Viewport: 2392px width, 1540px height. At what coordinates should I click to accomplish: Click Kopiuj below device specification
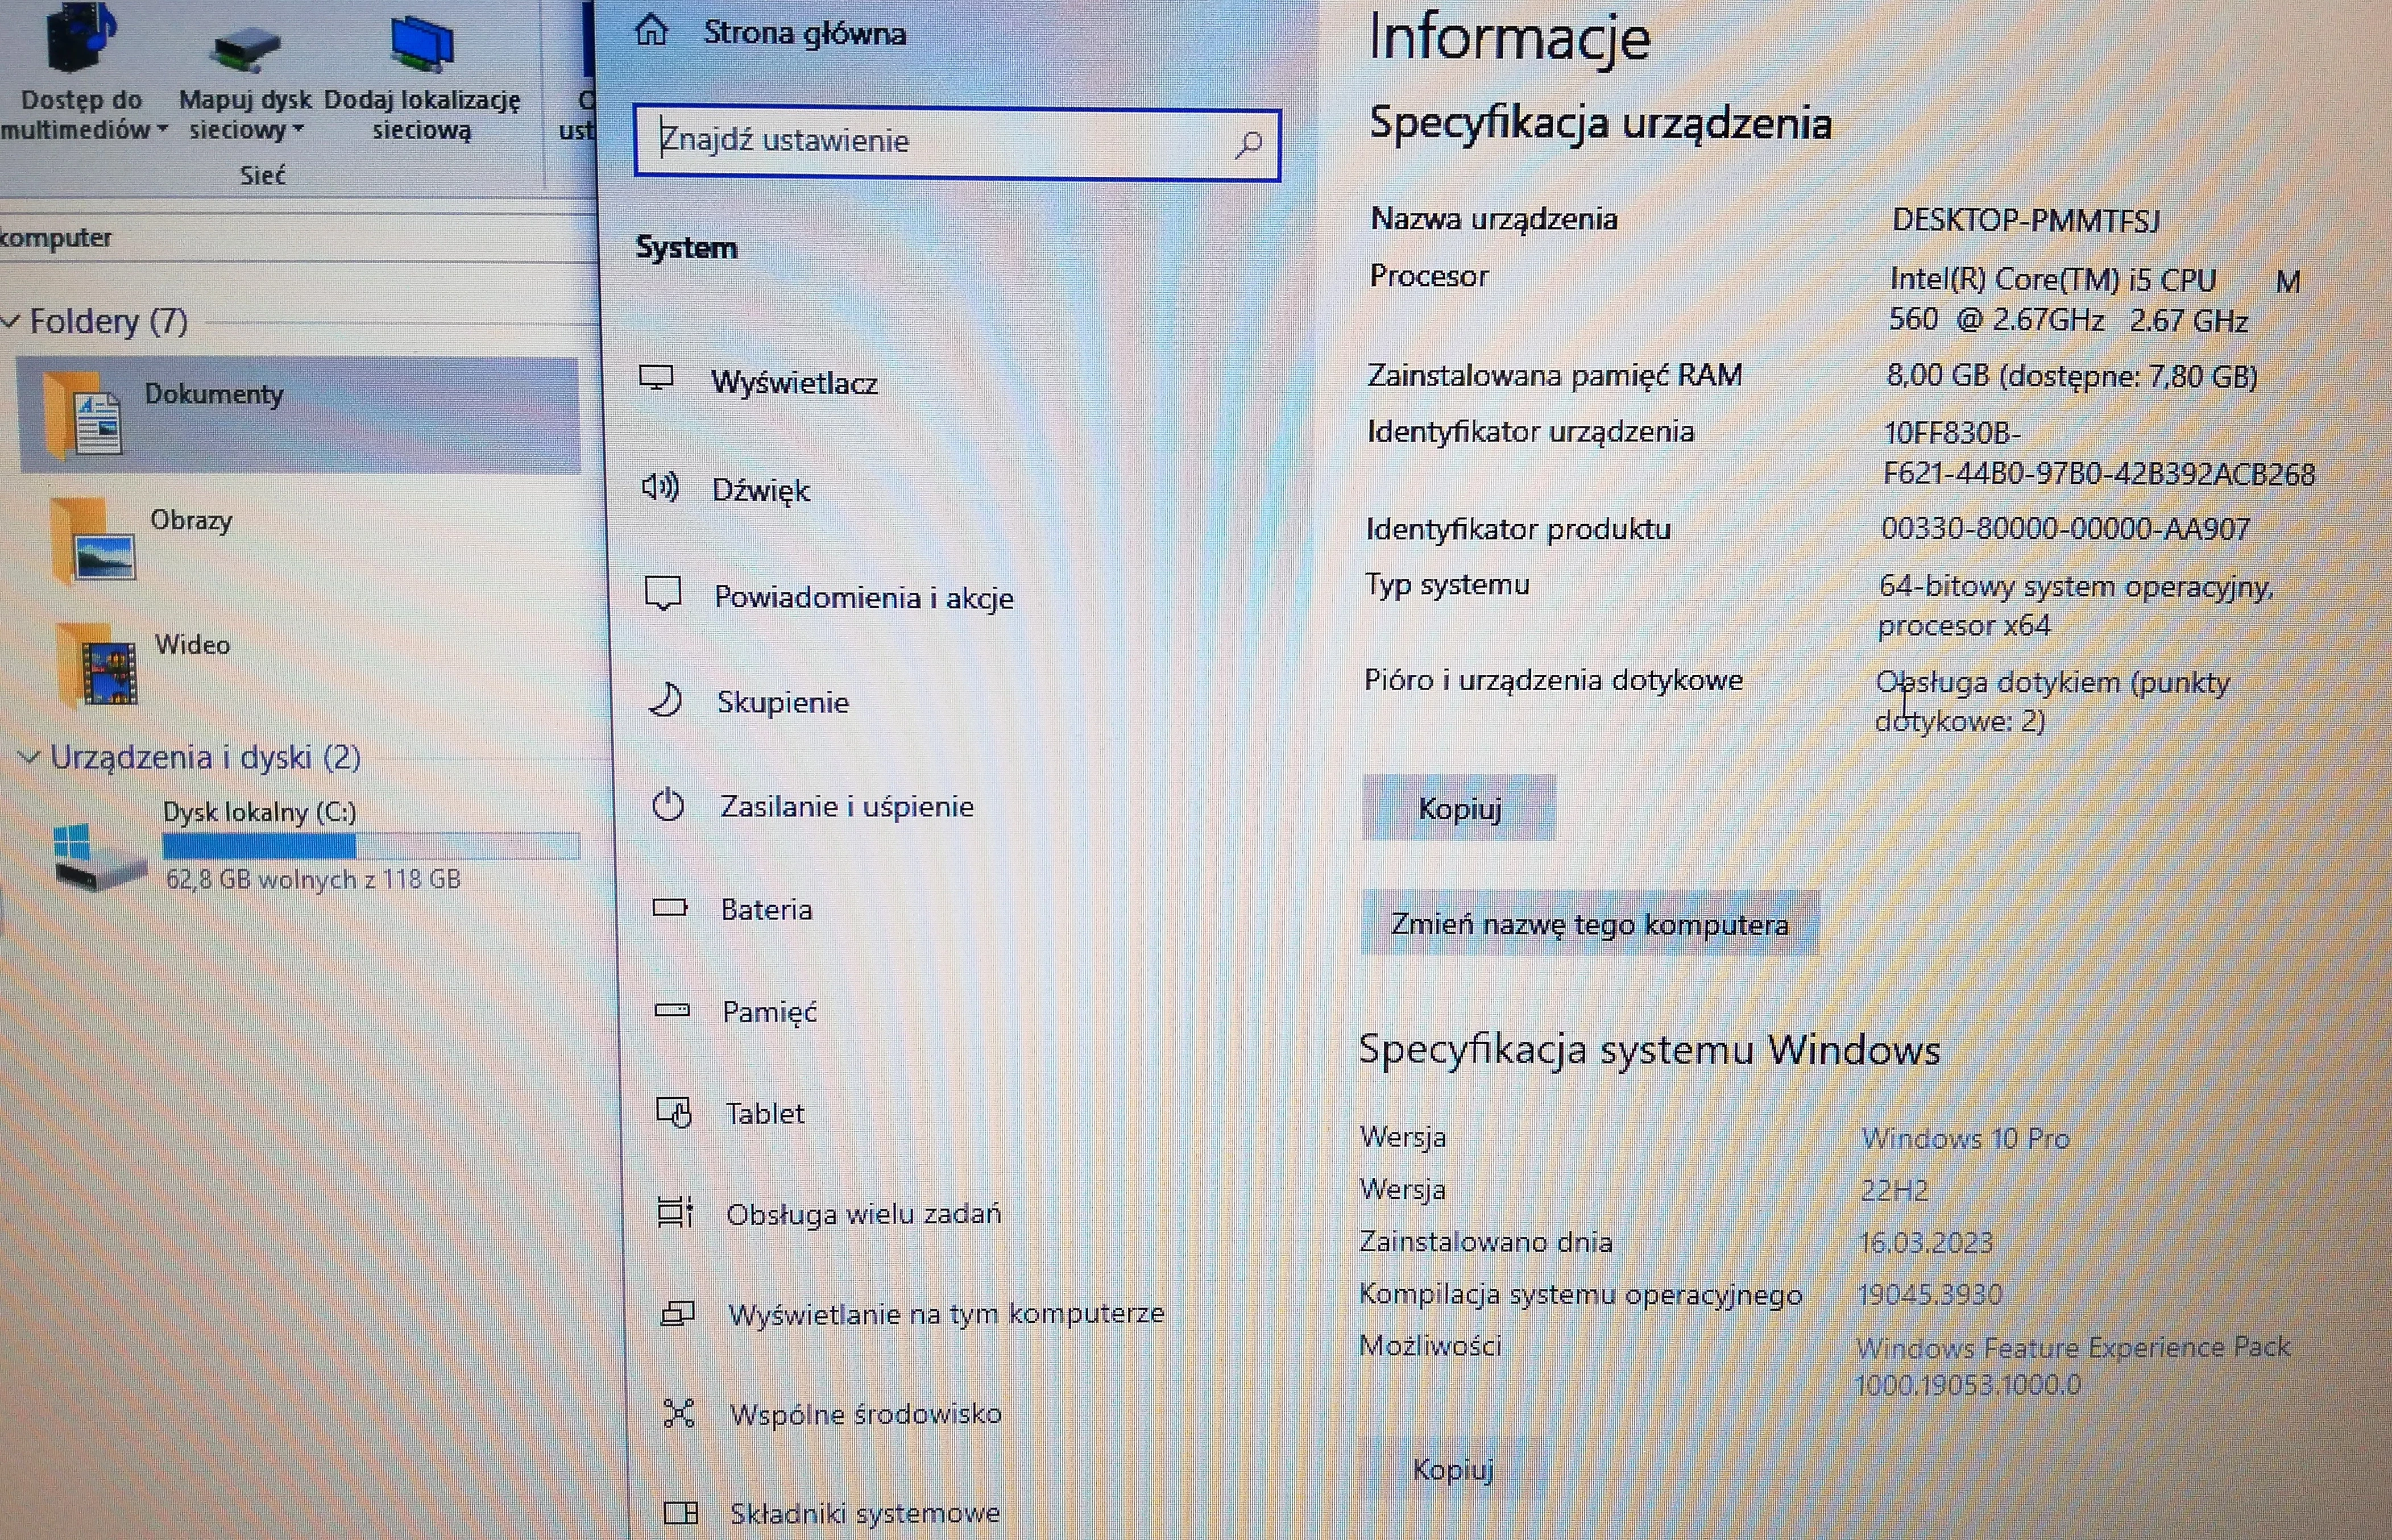[1458, 808]
